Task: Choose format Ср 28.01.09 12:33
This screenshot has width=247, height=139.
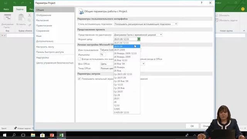Action: coord(127,74)
